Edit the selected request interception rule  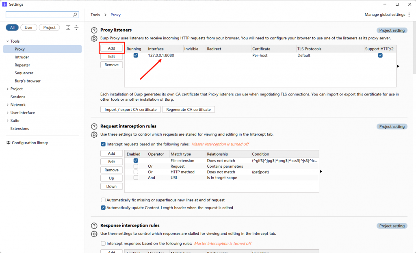click(x=111, y=162)
